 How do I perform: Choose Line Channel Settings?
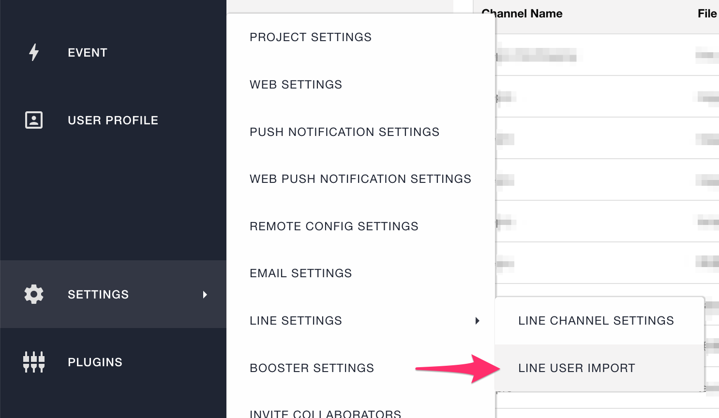pos(596,321)
